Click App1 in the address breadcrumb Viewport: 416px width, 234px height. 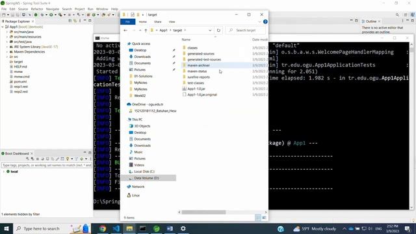coord(163,31)
